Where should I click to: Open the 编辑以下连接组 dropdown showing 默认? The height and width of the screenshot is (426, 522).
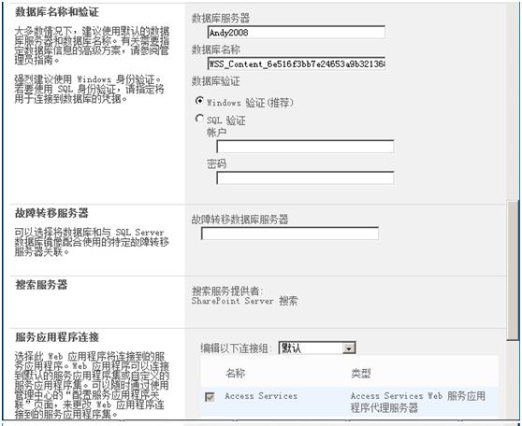click(317, 348)
